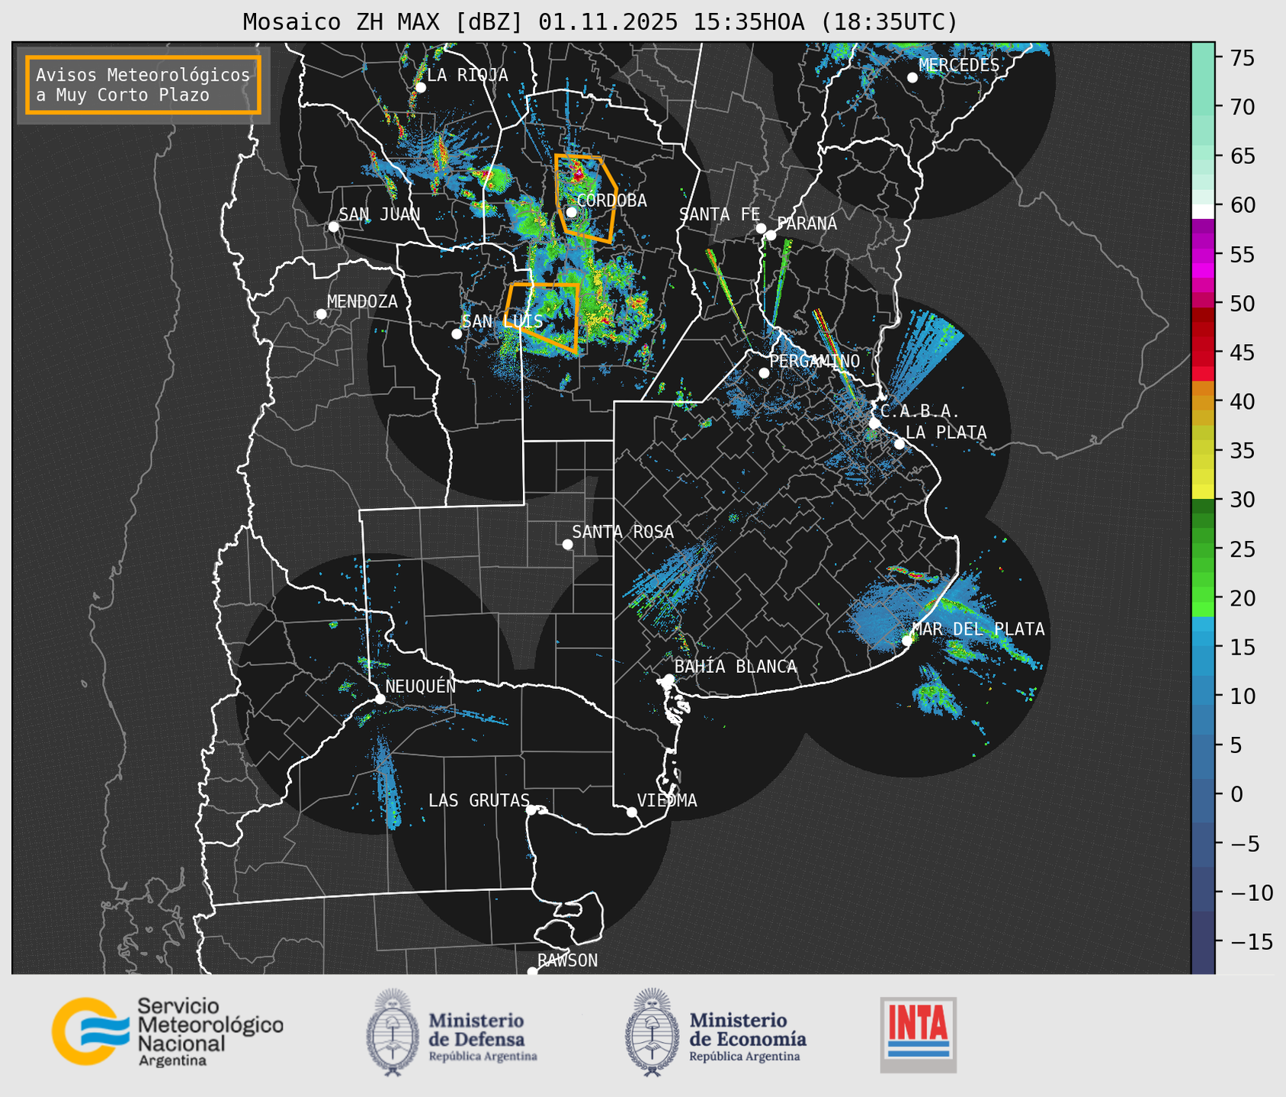Click the Avisos Meteorológicos legend box
Viewport: 1286px width, 1097px height.
pyautogui.click(x=143, y=85)
